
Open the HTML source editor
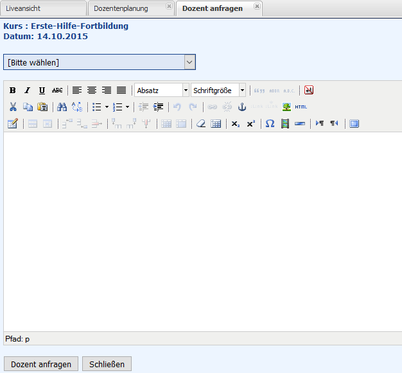coord(301,107)
